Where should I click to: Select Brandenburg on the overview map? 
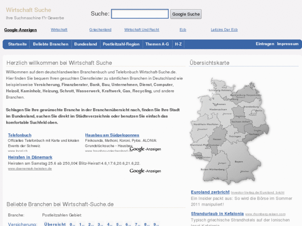(x=251, y=107)
